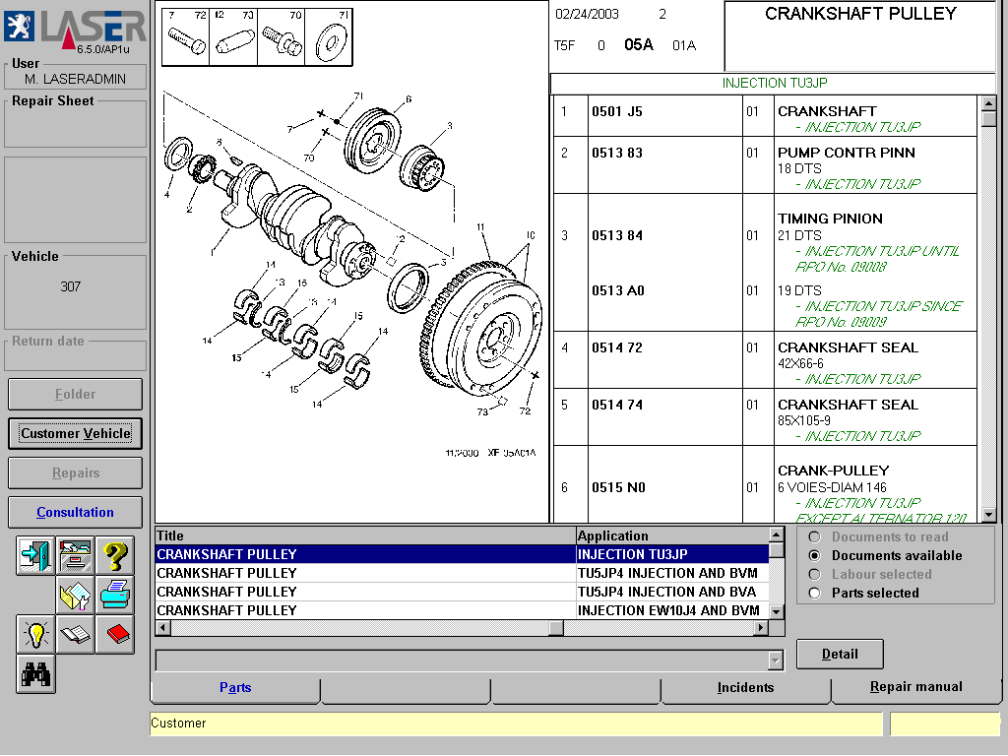Select the TU5JP4 INJECTION AND BVM row
Screen dimensions: 1008x756
click(x=463, y=573)
